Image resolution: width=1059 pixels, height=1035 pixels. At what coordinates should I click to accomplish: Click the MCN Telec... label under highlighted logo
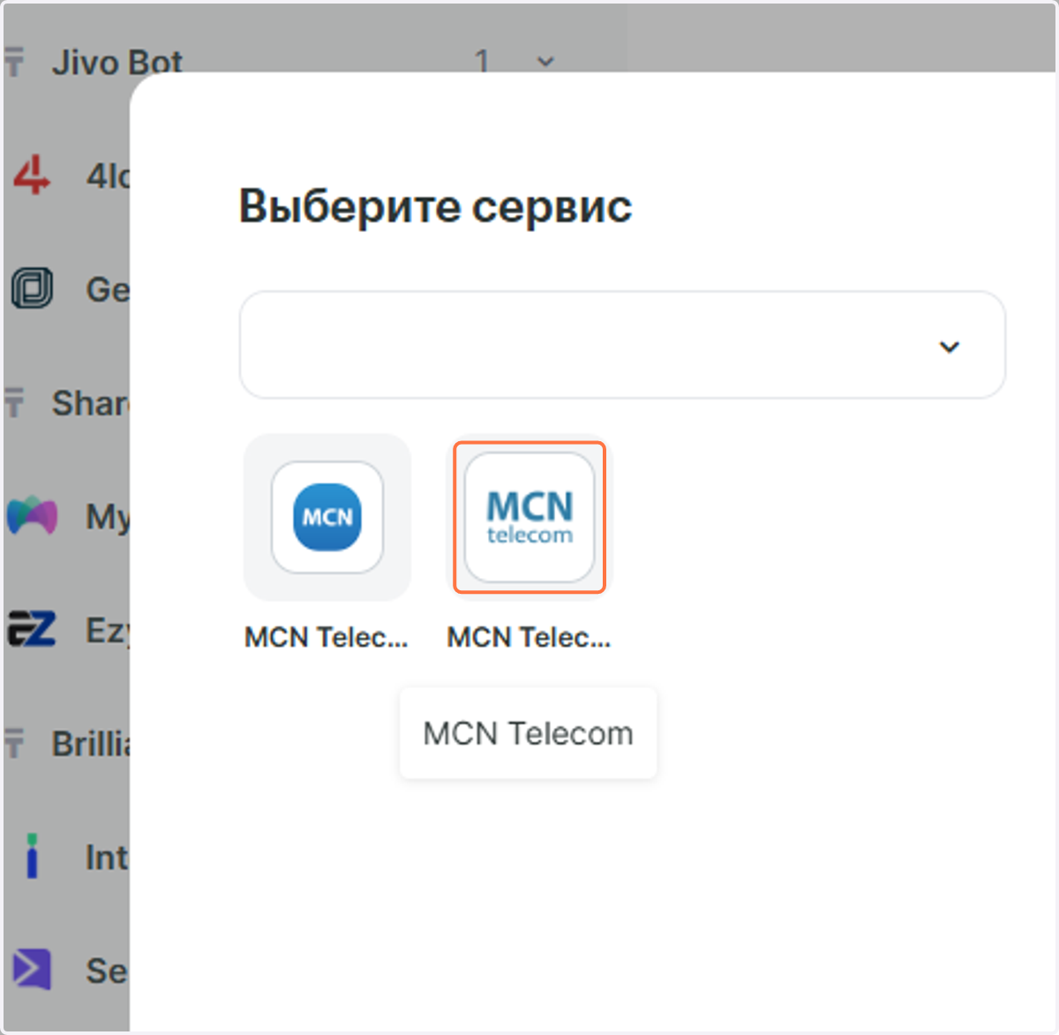pos(529,637)
